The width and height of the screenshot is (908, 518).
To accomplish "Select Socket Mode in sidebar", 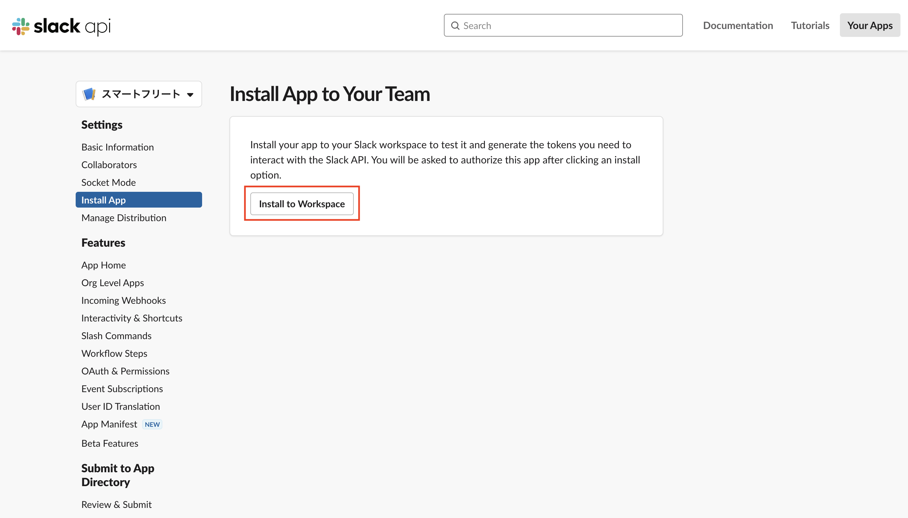I will tap(108, 182).
